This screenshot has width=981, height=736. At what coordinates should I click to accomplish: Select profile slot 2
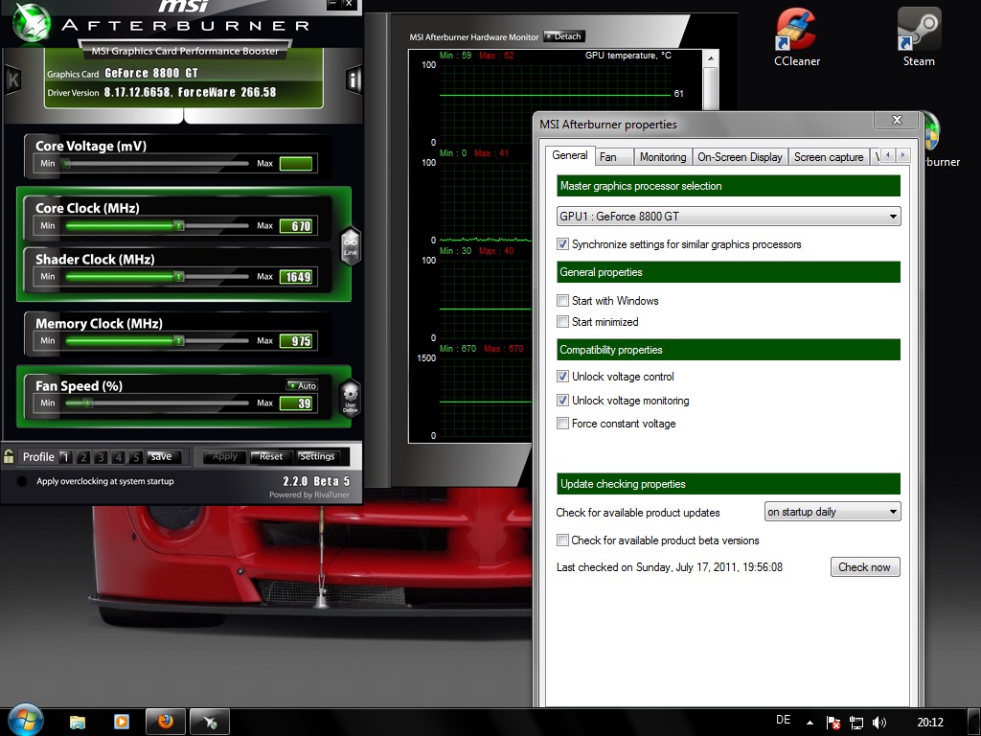tap(83, 457)
